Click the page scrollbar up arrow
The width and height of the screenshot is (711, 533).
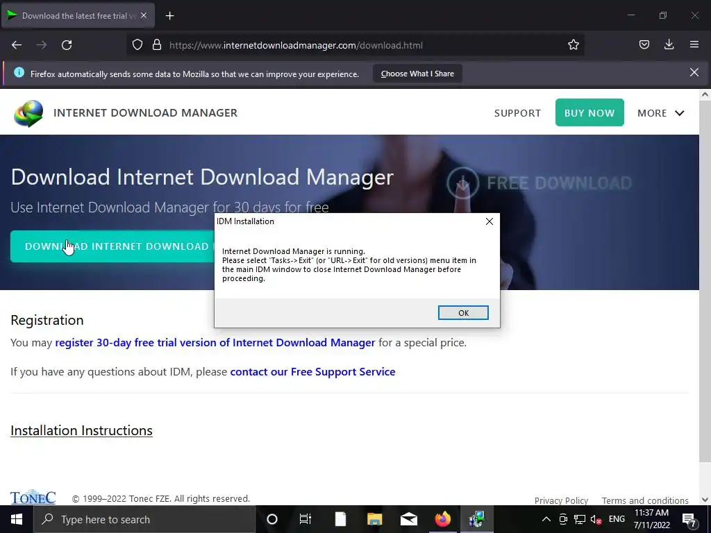click(705, 94)
